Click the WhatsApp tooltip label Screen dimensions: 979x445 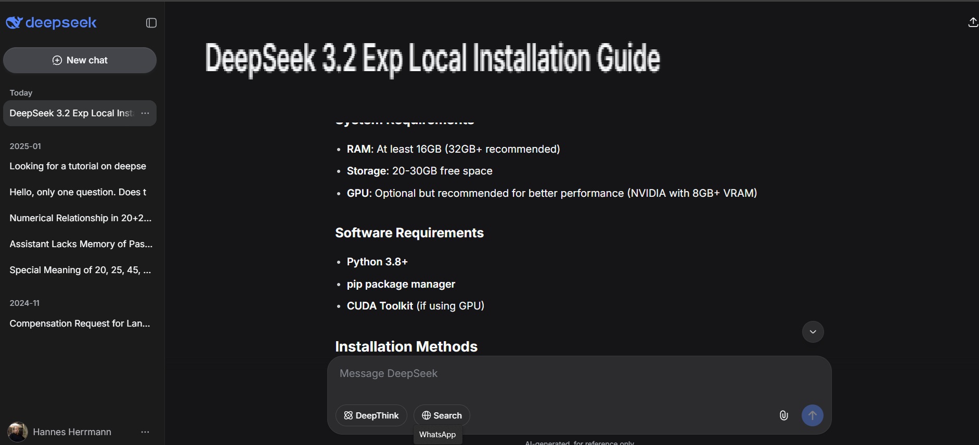437,435
